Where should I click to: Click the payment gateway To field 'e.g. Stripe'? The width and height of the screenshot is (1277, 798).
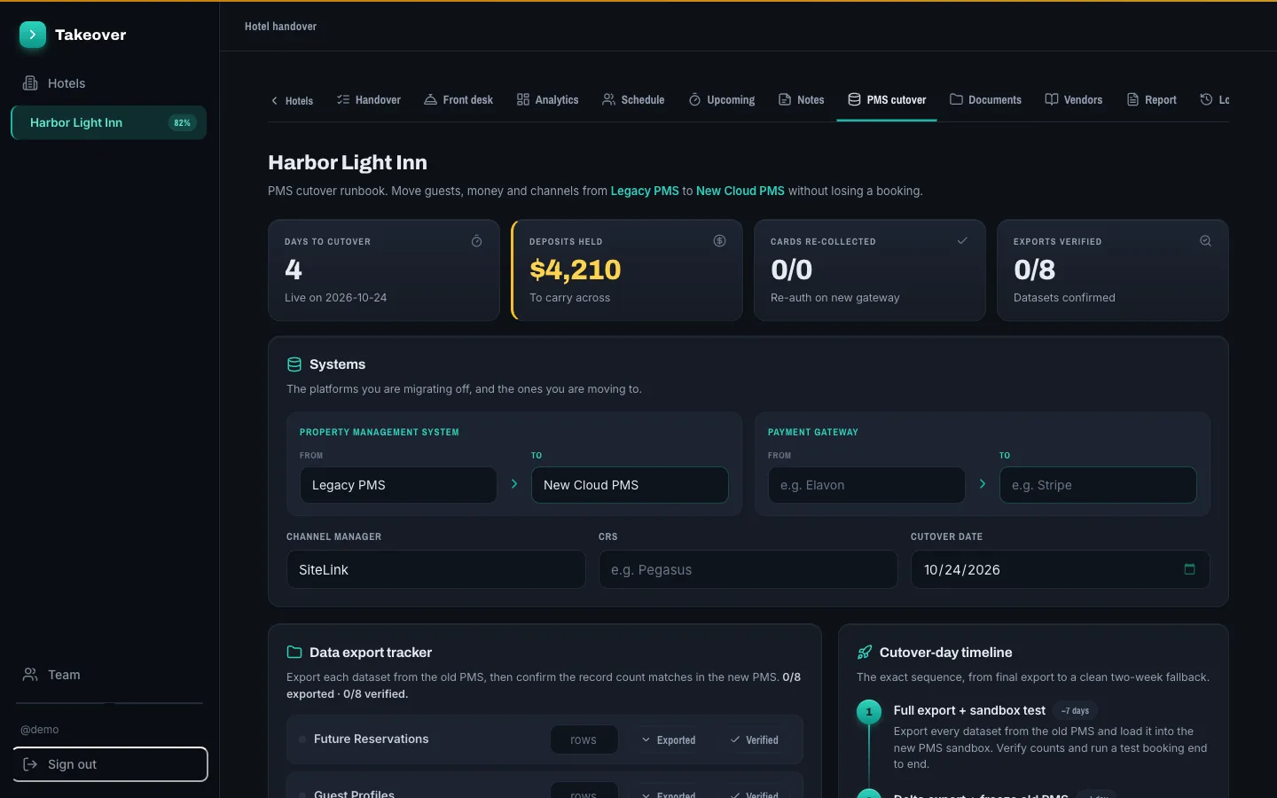pos(1098,485)
